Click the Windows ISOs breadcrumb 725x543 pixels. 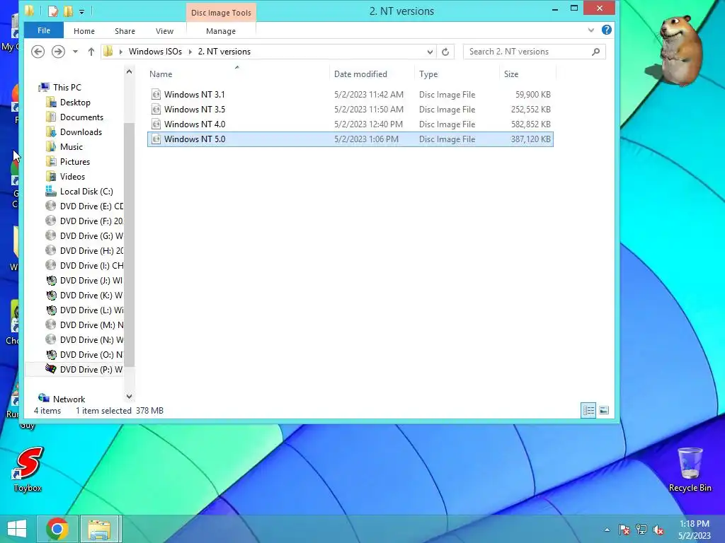(155, 52)
